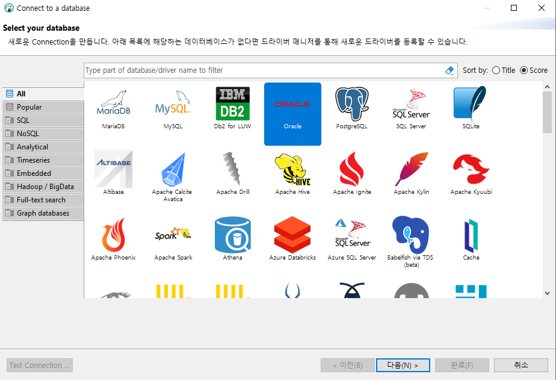Show All database categories
Image resolution: width=556 pixels, height=380 pixels.
point(43,94)
